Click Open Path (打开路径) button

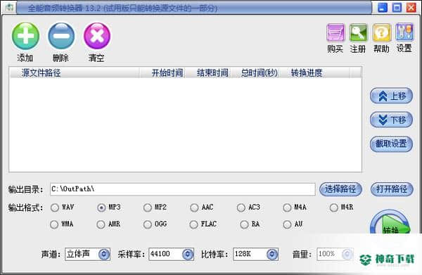(x=392, y=189)
